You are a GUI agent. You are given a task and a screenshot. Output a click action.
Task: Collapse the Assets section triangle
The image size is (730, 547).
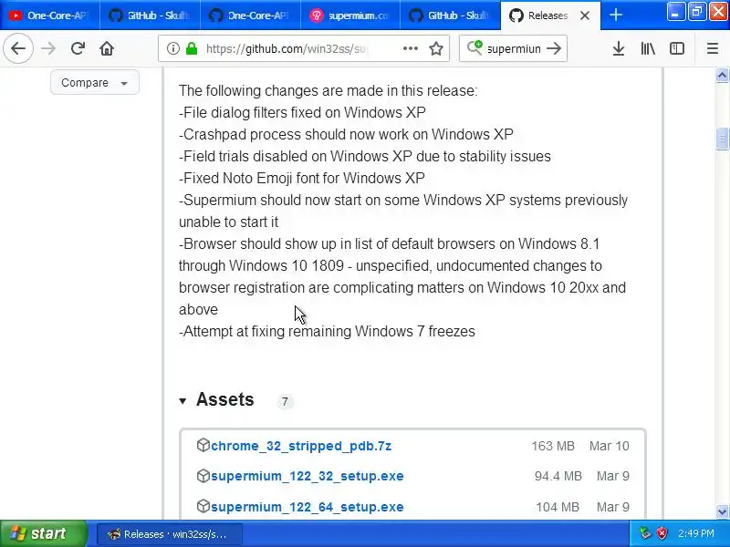click(182, 400)
